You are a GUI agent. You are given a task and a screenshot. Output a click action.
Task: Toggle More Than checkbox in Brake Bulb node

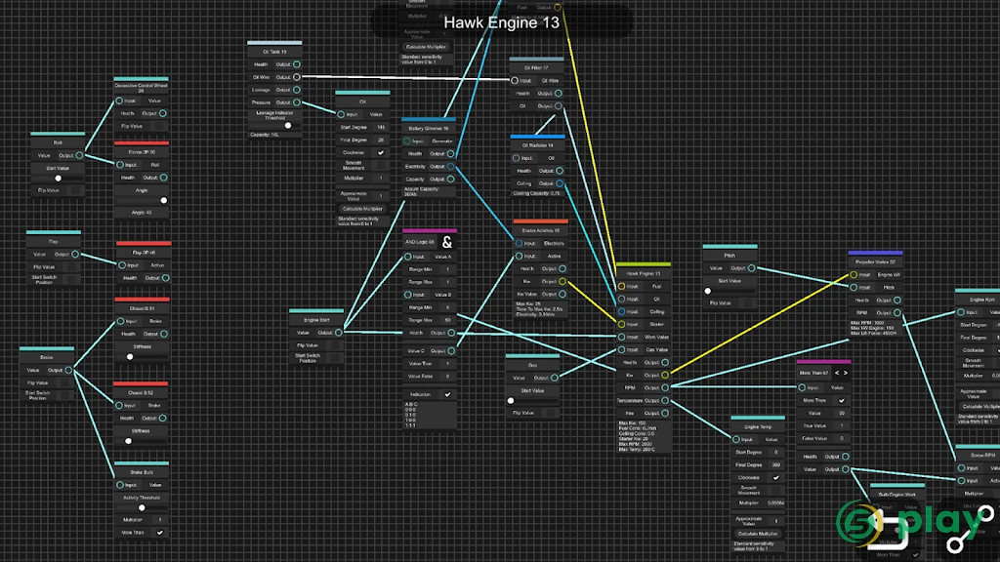pyautogui.click(x=159, y=533)
